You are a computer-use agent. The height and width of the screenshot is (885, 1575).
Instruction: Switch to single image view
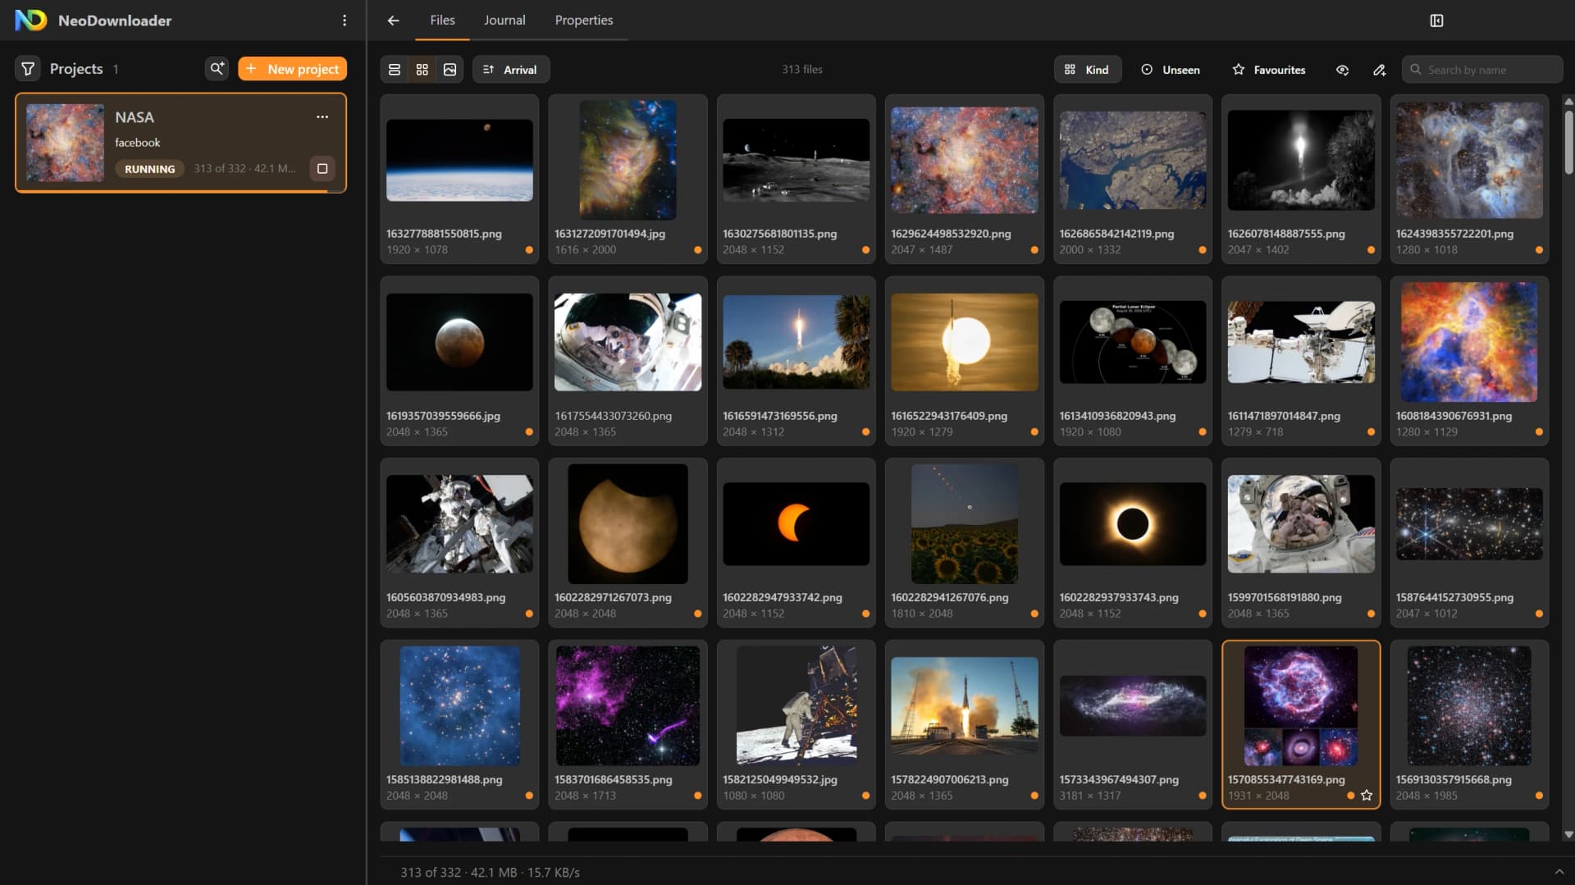click(450, 70)
